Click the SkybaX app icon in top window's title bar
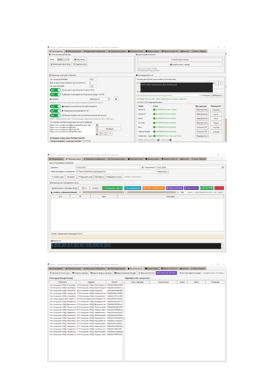The image size is (274, 388). pyautogui.click(x=49, y=47)
